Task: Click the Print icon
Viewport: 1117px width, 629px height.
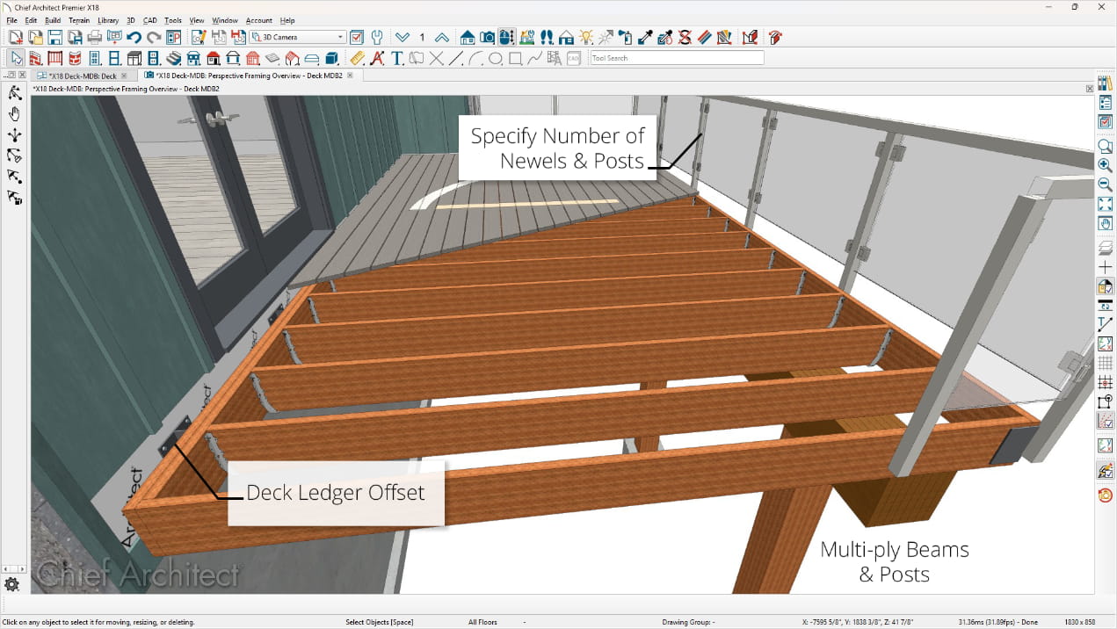Action: coord(94,37)
